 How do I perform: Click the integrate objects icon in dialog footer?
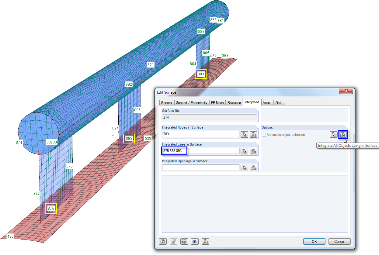pos(205,241)
